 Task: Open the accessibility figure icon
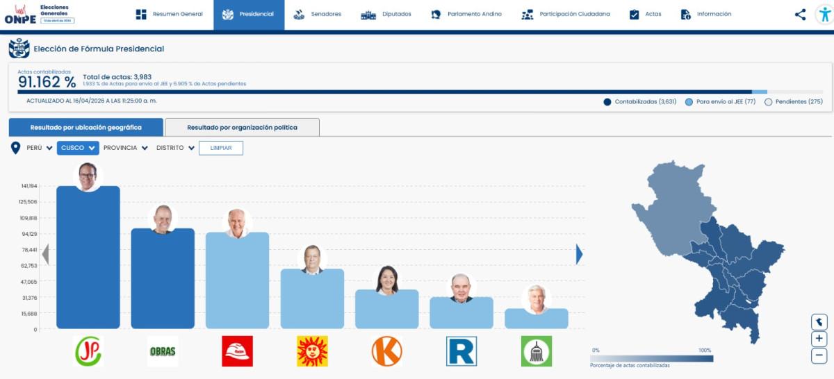click(824, 14)
